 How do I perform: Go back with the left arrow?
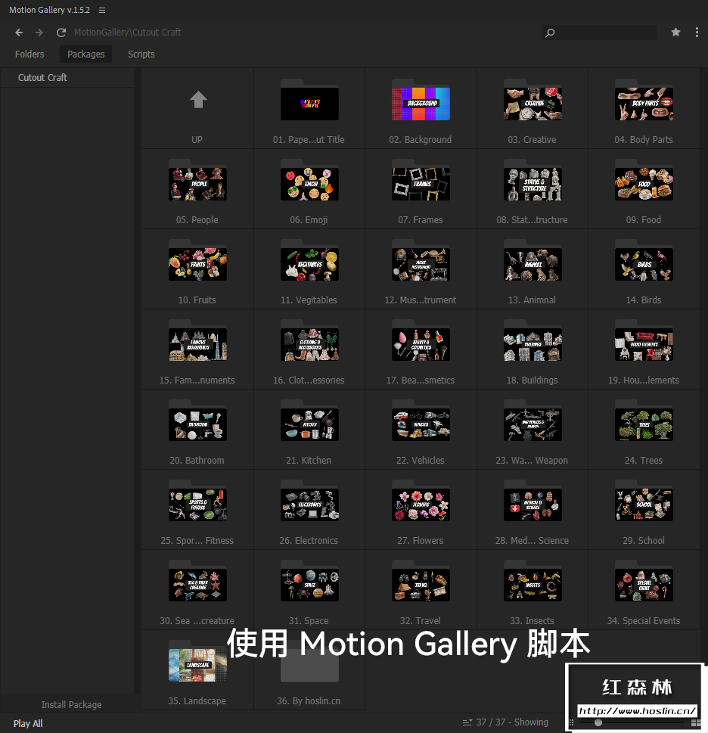click(19, 33)
